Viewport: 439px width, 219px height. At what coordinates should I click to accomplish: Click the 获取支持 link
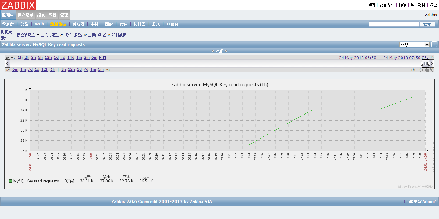(387, 5)
